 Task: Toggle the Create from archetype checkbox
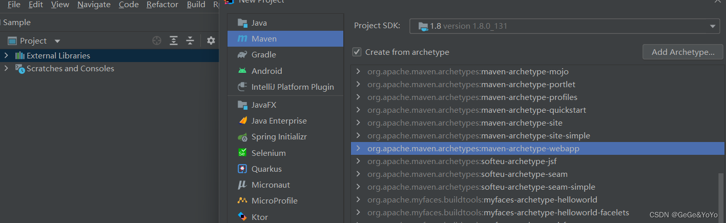pyautogui.click(x=357, y=52)
